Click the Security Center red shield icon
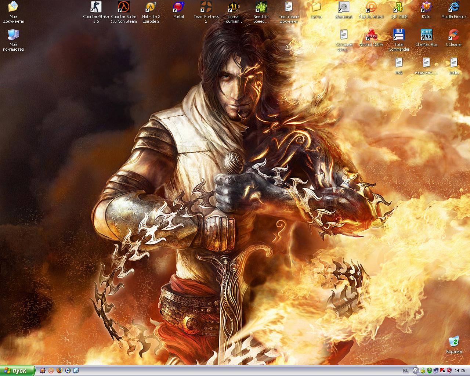Screen dimensions: 470x376 click(448, 370)
